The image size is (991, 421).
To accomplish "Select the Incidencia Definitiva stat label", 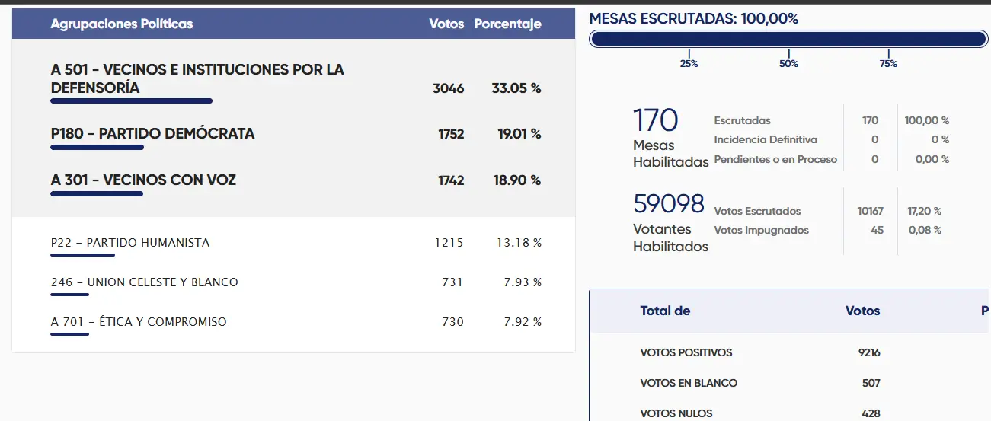I will click(x=766, y=140).
